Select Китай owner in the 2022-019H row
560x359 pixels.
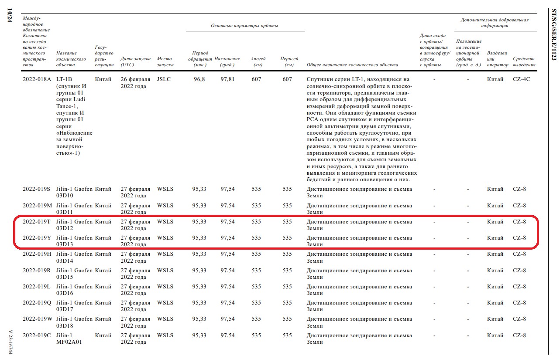[495, 254]
